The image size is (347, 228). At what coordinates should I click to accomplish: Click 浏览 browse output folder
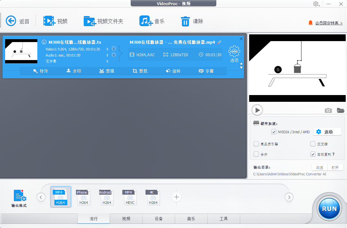tap(320, 168)
